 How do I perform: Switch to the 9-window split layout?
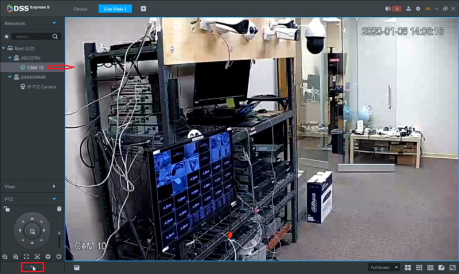[x=419, y=267]
